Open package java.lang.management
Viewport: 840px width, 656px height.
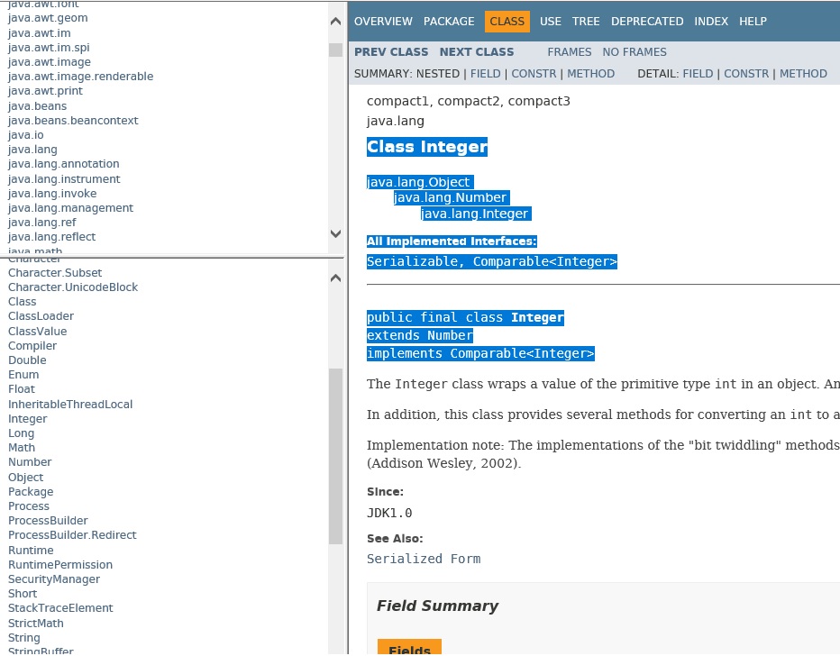point(70,208)
